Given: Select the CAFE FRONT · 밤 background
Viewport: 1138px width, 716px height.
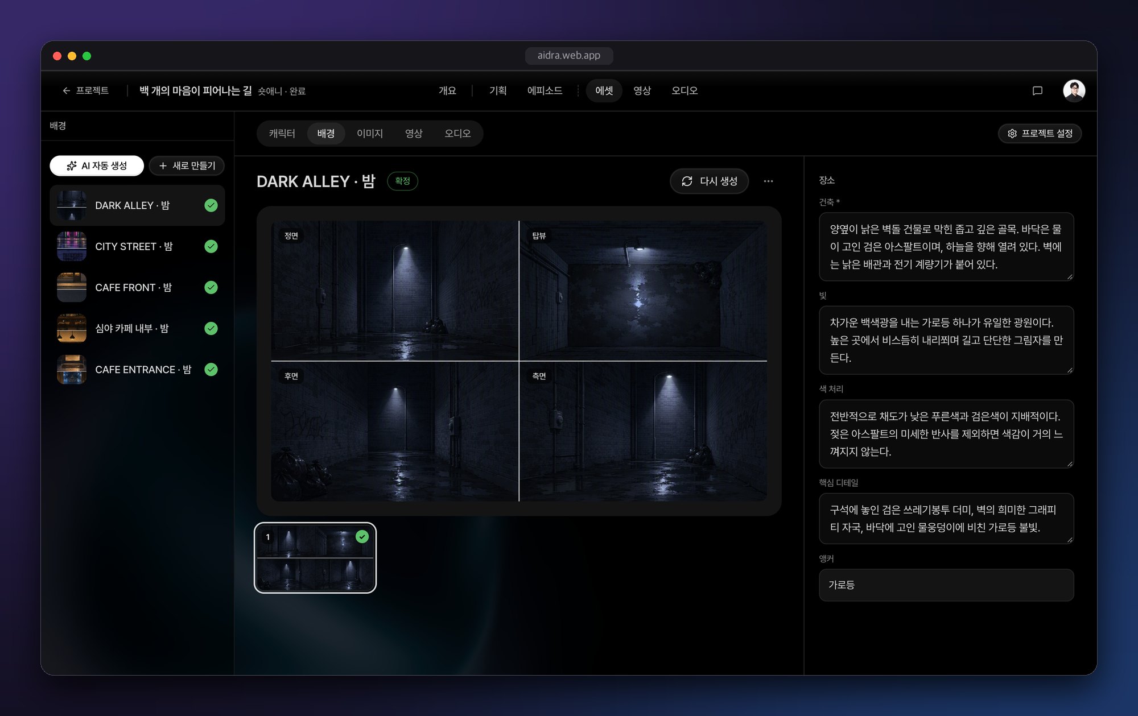Looking at the screenshot, I should 137,287.
